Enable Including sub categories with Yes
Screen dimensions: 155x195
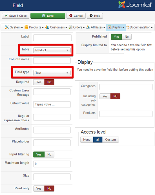click(x=105, y=97)
